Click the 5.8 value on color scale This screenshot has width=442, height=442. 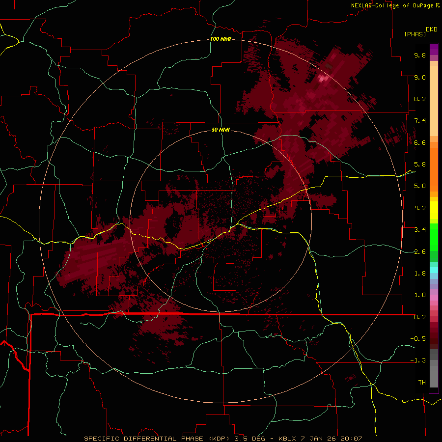coord(420,165)
